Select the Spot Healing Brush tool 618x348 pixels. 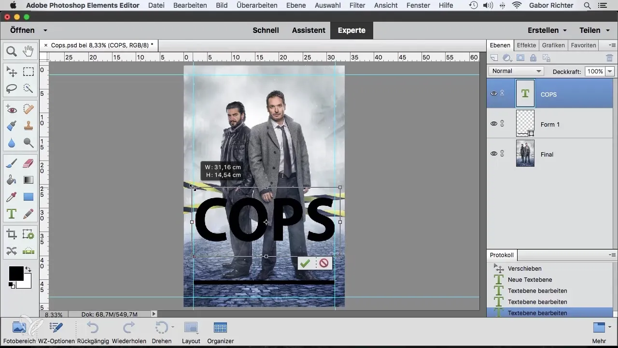(28, 110)
